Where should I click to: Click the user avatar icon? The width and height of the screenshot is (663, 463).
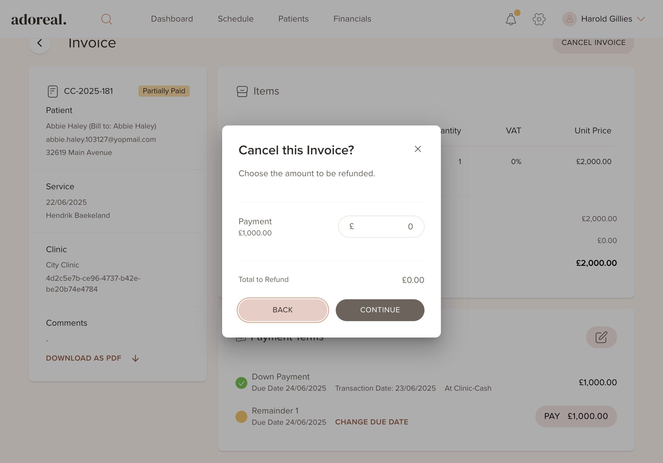click(x=569, y=19)
